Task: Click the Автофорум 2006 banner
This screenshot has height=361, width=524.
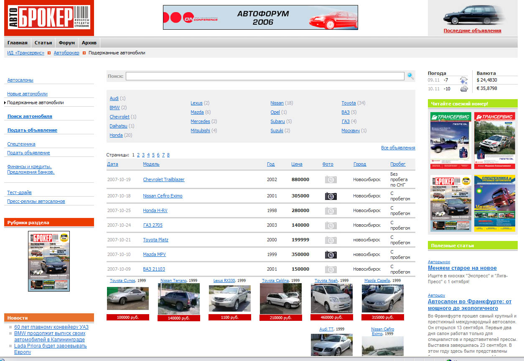Action: pyautogui.click(x=260, y=18)
